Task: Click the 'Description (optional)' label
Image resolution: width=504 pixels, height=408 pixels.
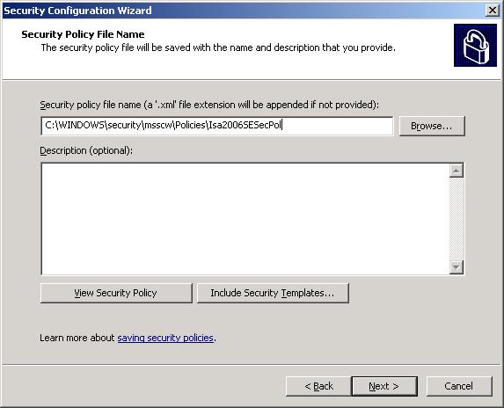Action: [x=86, y=150]
